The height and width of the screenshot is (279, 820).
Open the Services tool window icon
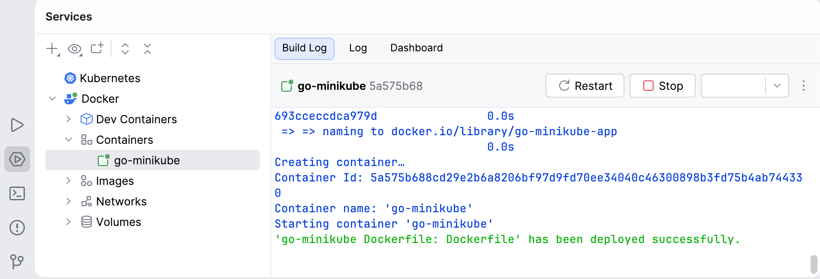(x=17, y=159)
